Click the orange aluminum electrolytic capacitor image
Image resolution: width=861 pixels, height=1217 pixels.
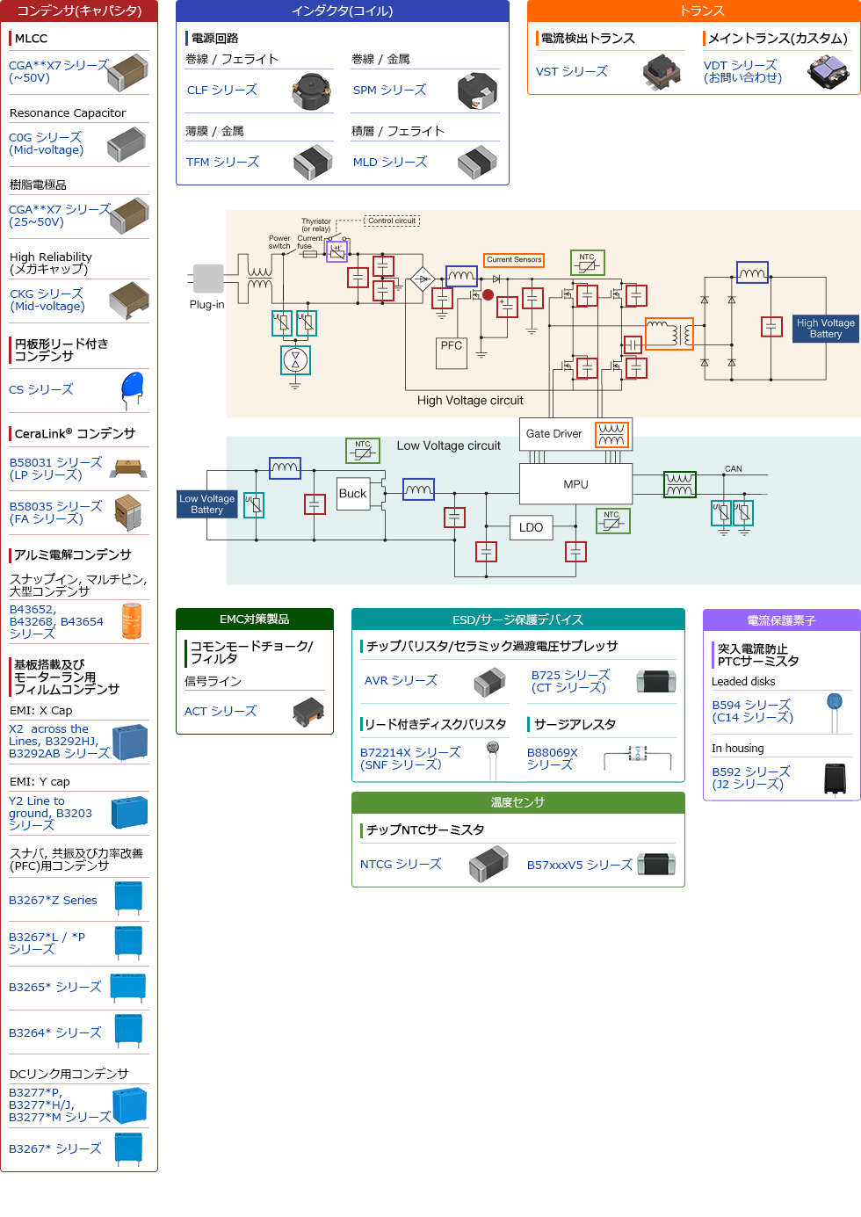click(132, 620)
